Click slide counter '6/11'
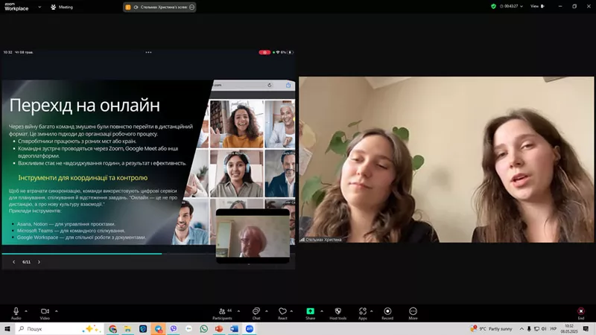The height and width of the screenshot is (335, 596). 26,262
